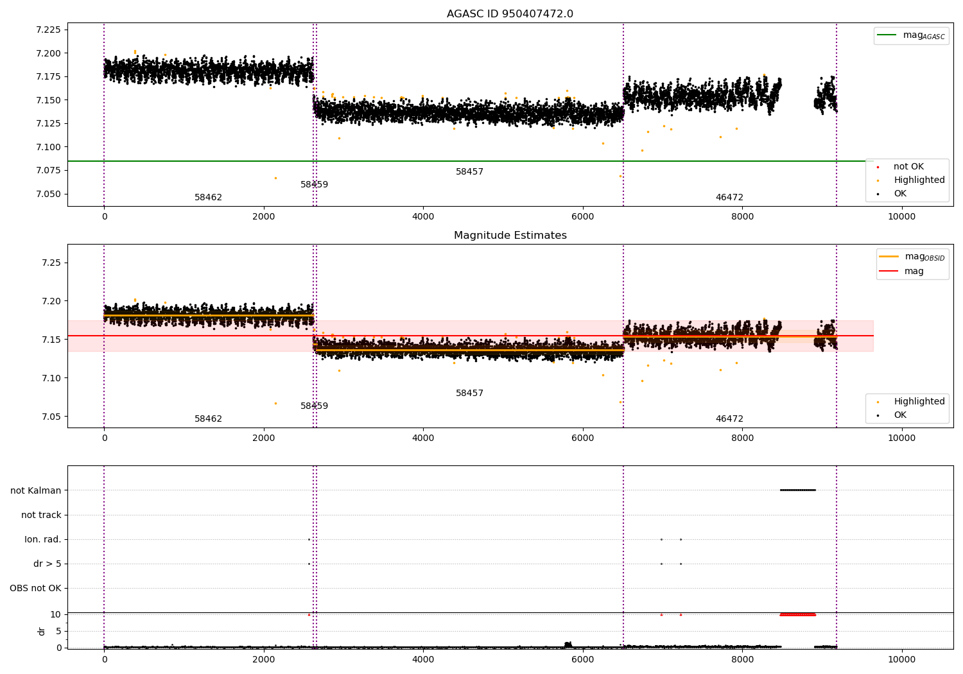
Task: Click the 'Magnitude Estimates' plot title
Action: [510, 236]
